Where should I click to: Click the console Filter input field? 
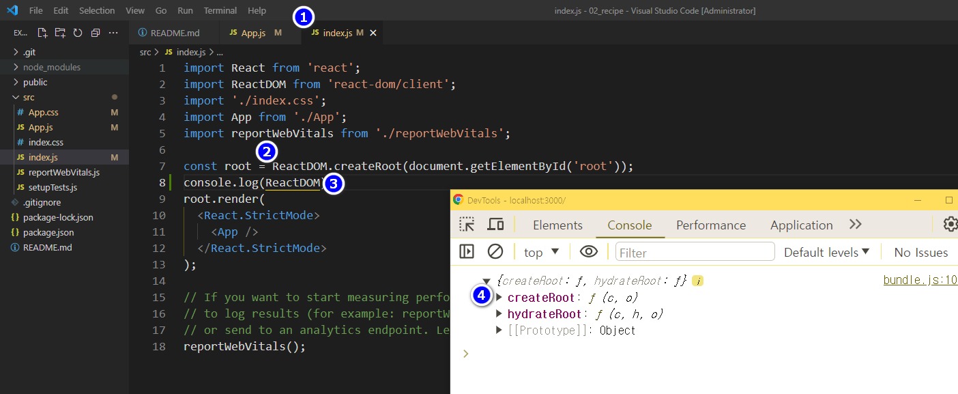[x=695, y=252]
